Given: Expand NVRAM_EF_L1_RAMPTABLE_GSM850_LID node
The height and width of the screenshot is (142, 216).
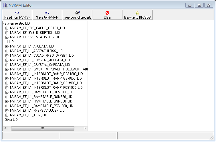Looking at the screenshot, I should pos(7,97).
